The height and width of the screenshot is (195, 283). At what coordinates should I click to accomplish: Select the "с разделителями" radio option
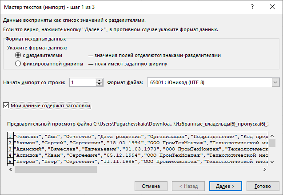click(x=18, y=55)
